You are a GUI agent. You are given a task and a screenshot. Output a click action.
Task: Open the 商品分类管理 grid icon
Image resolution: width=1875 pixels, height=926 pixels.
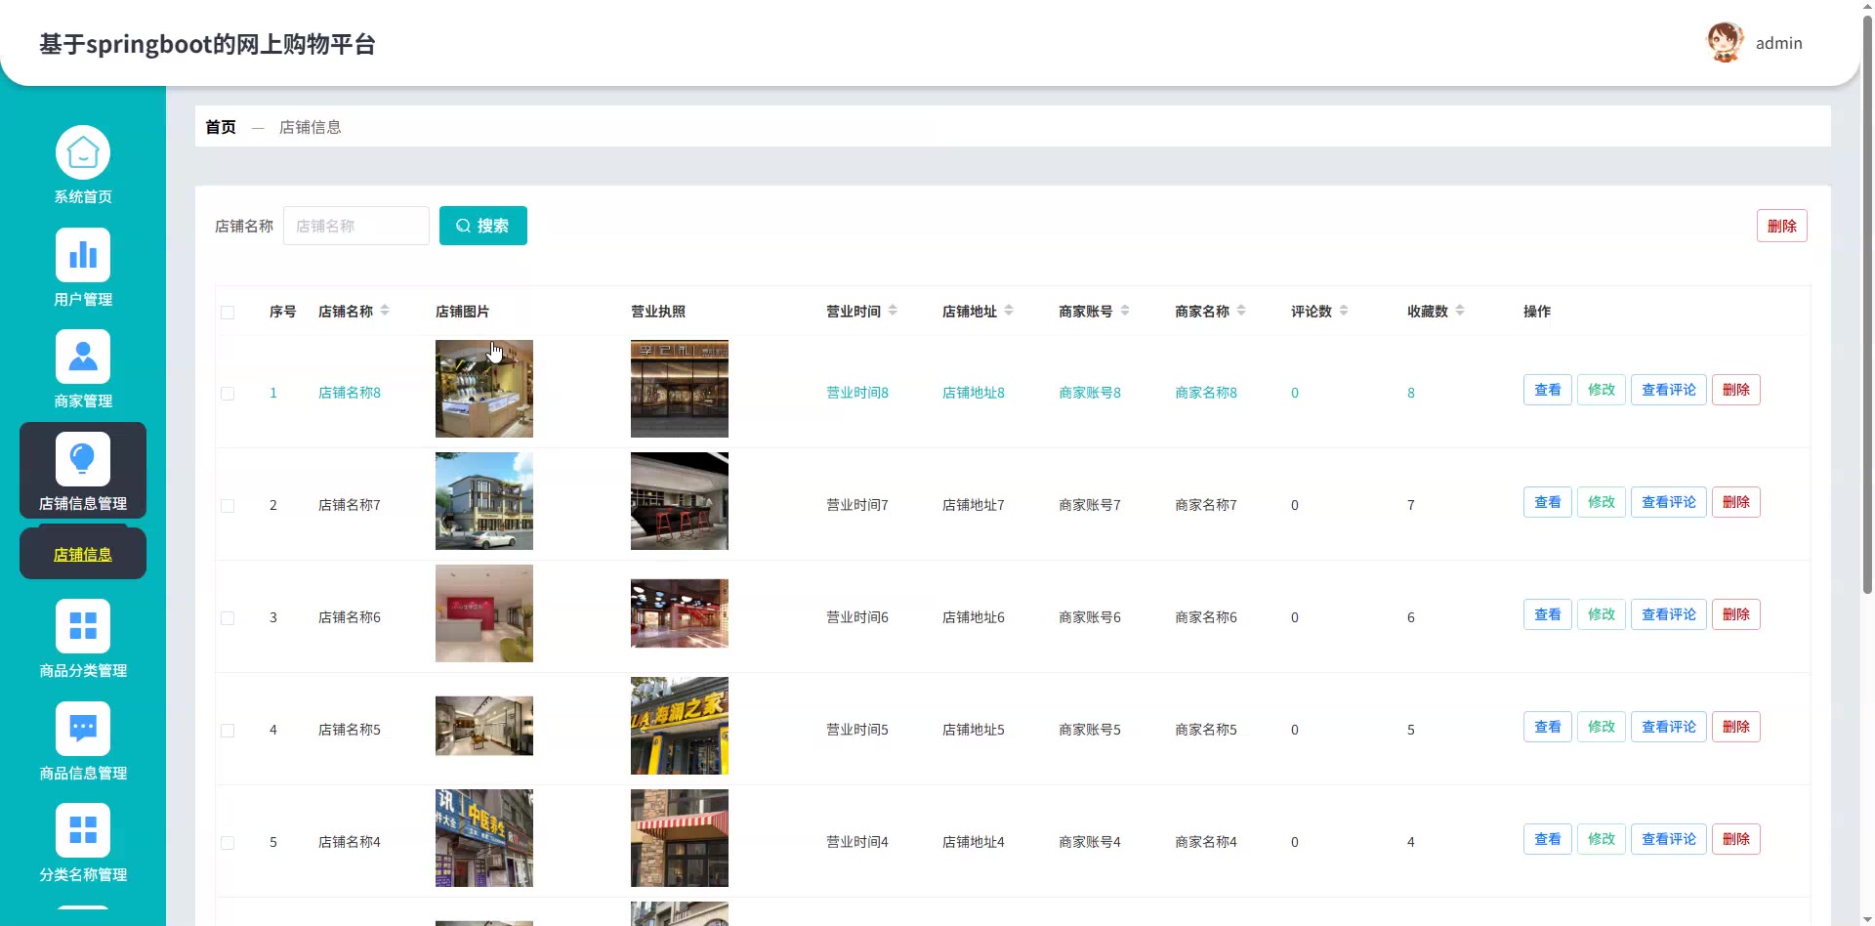[83, 626]
